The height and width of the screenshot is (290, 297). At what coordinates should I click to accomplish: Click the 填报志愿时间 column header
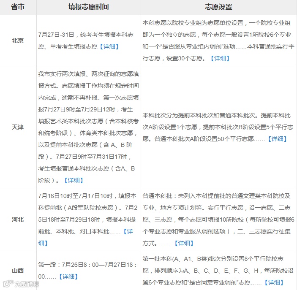click(88, 7)
